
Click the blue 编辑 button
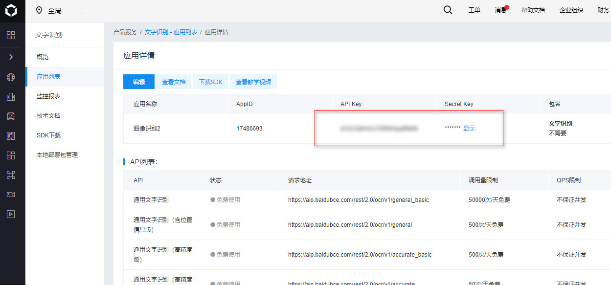coord(139,82)
